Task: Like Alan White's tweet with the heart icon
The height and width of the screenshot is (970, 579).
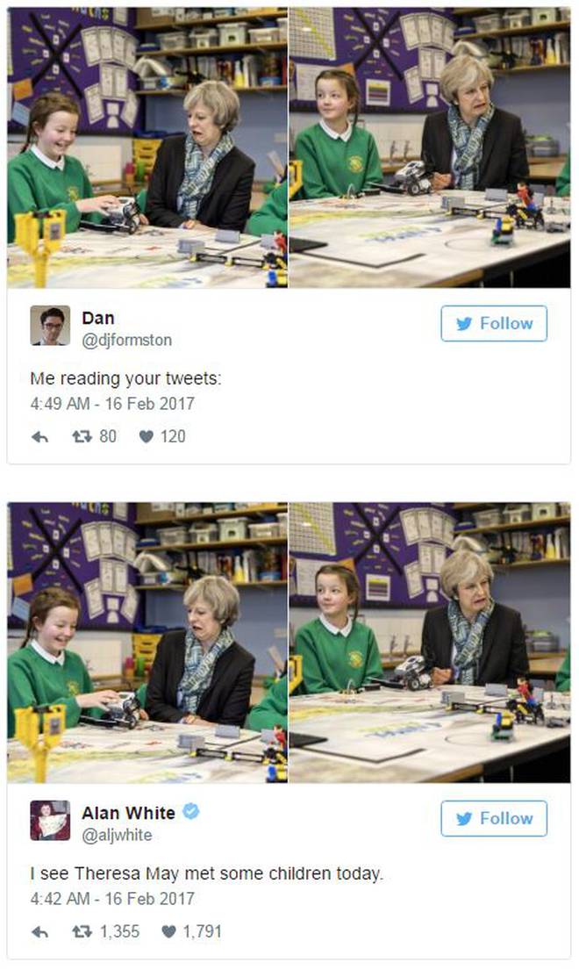Action: [168, 931]
